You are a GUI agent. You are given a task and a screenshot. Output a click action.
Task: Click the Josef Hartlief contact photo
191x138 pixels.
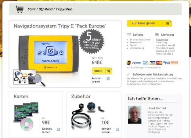click(135, 115)
